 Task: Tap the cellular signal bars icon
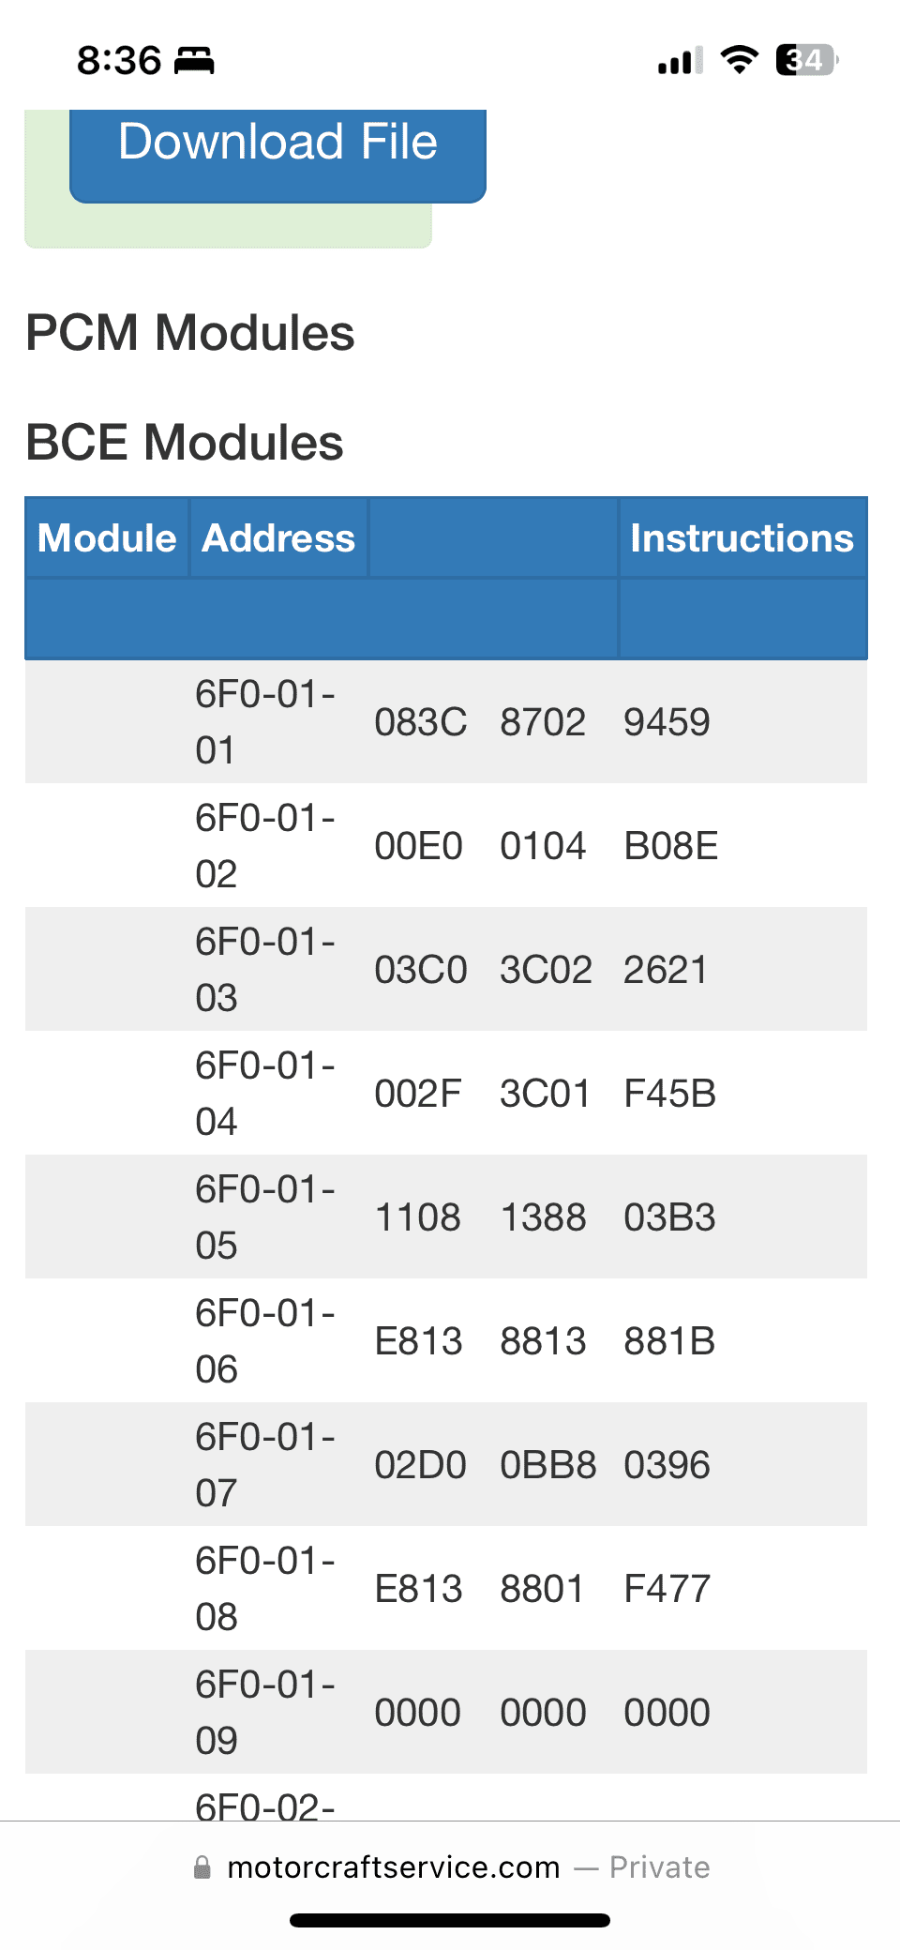681,61
